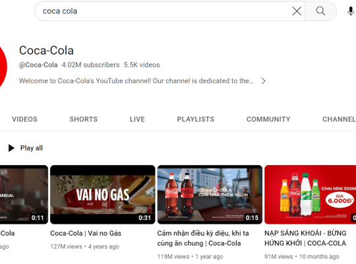
Task: Click the magnifying glass search button
Action: pos(320,11)
